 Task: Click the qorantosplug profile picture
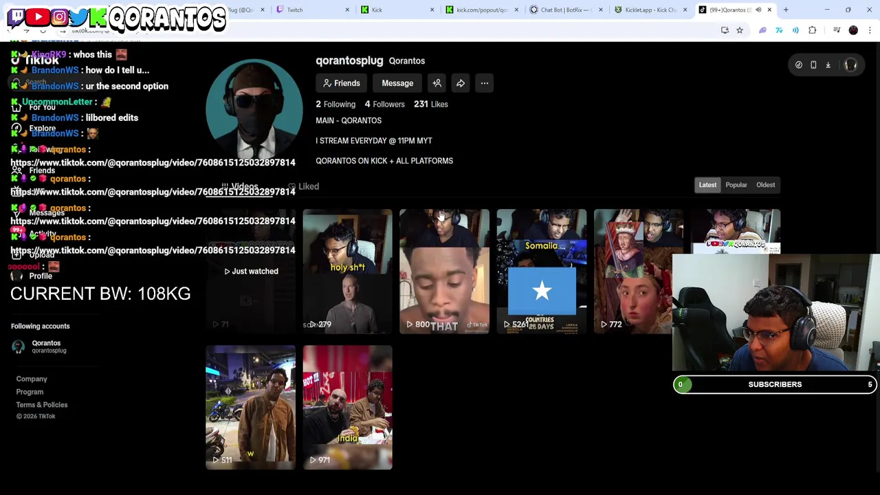pyautogui.click(x=254, y=107)
